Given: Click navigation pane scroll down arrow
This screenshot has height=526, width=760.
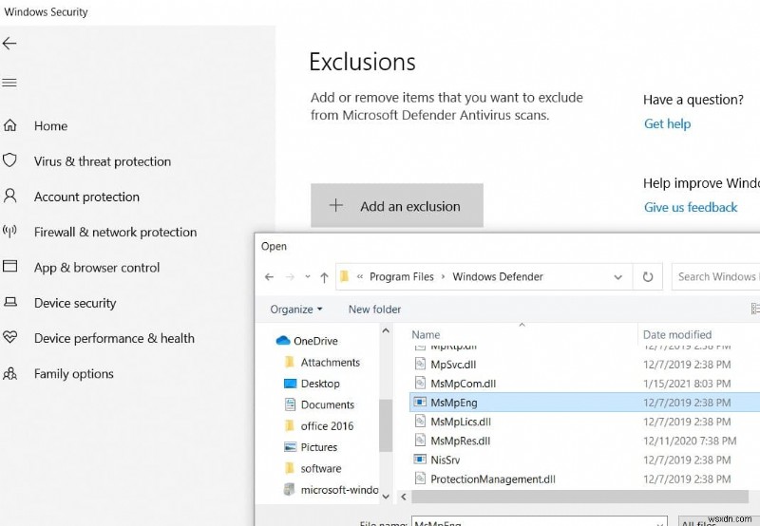Looking at the screenshot, I should [386, 497].
